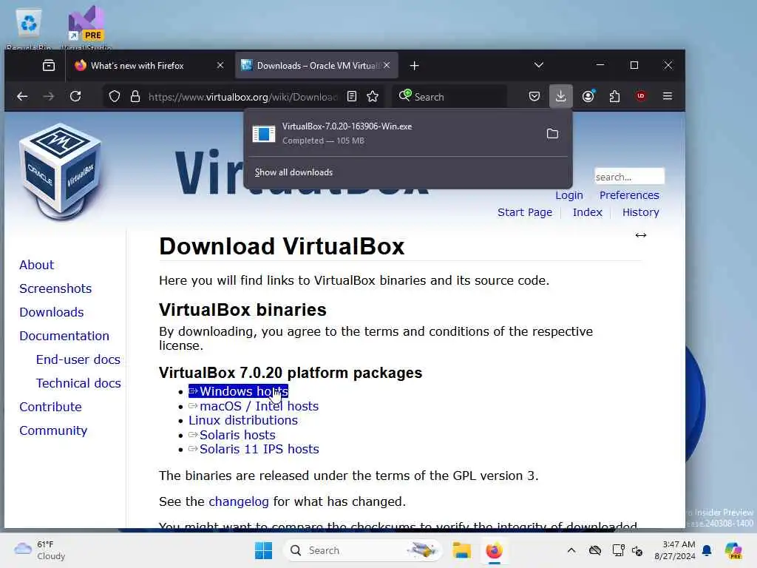Screen dimensions: 757x568
Task: Open Contribute in the sidebar
Action: [51, 407]
